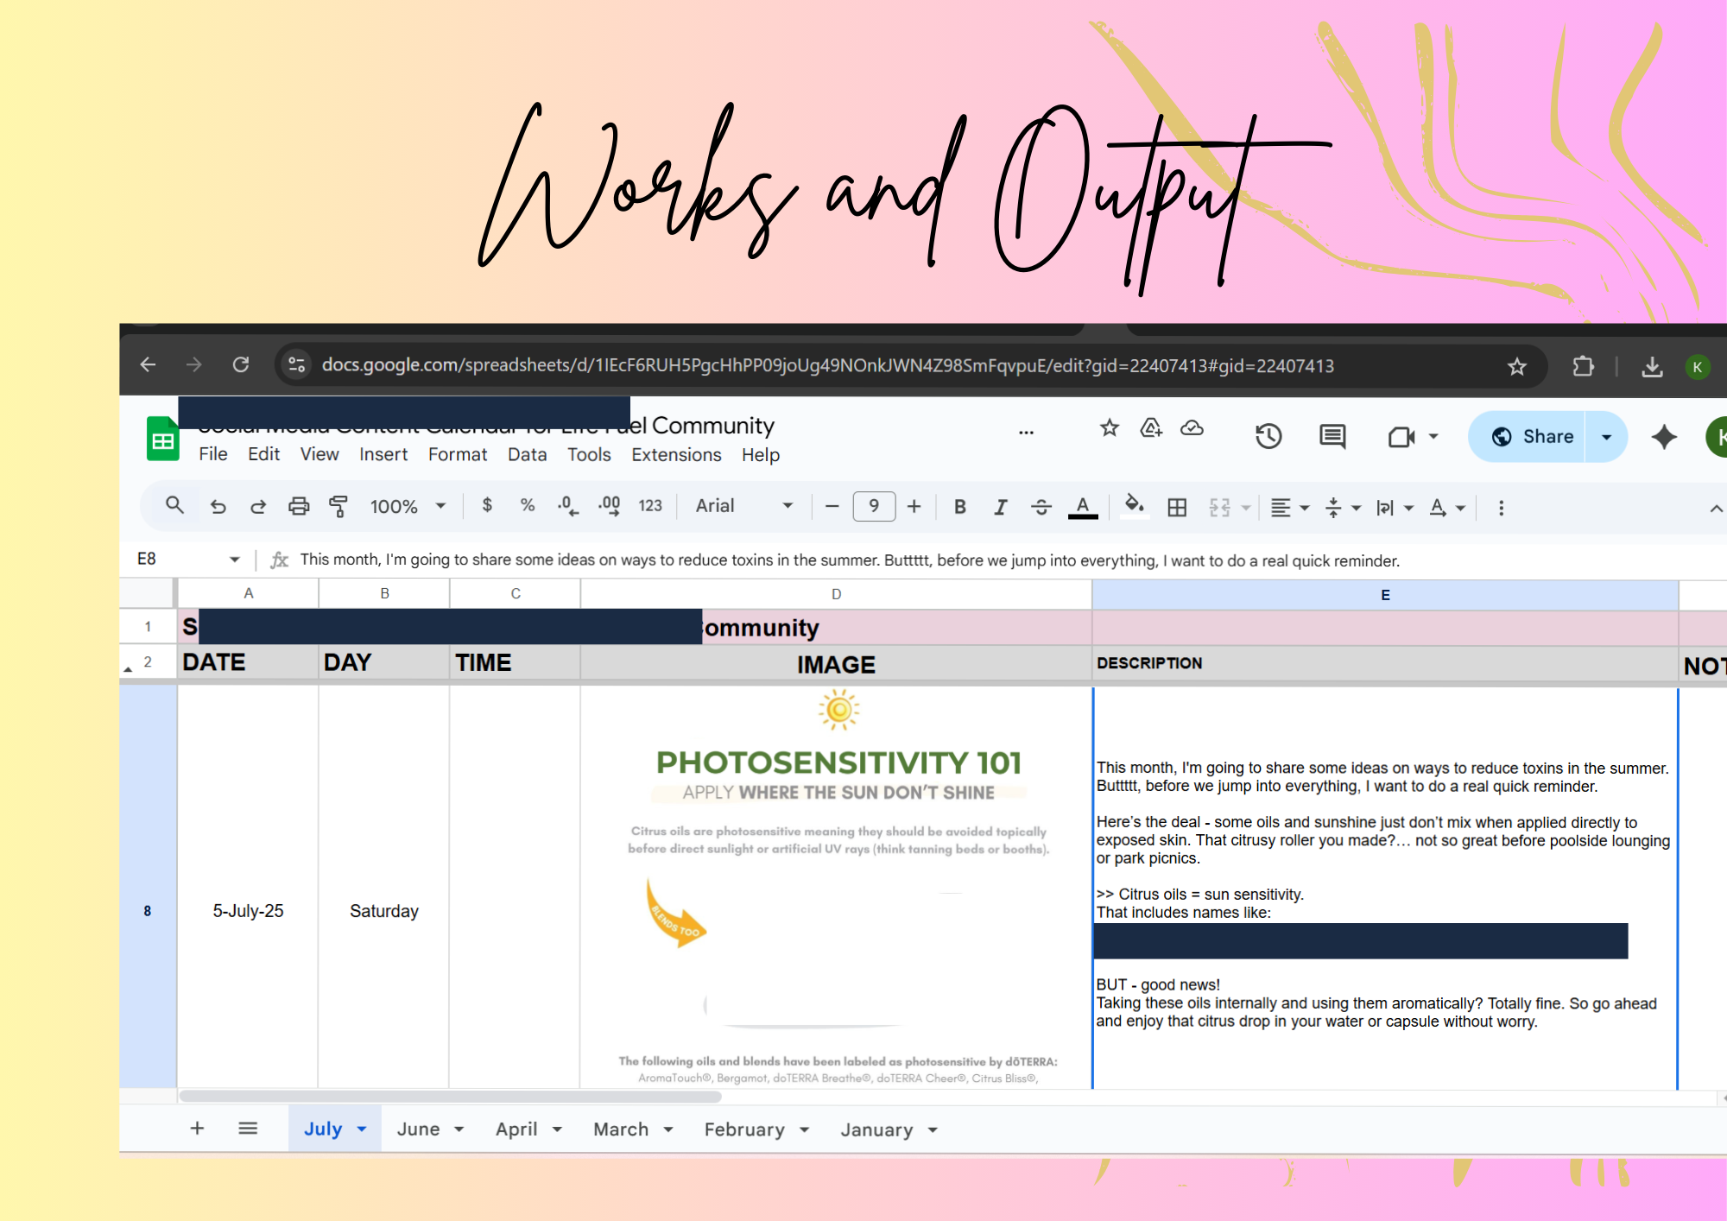The image size is (1727, 1221).
Task: Click the borders grid icon
Action: click(x=1176, y=507)
